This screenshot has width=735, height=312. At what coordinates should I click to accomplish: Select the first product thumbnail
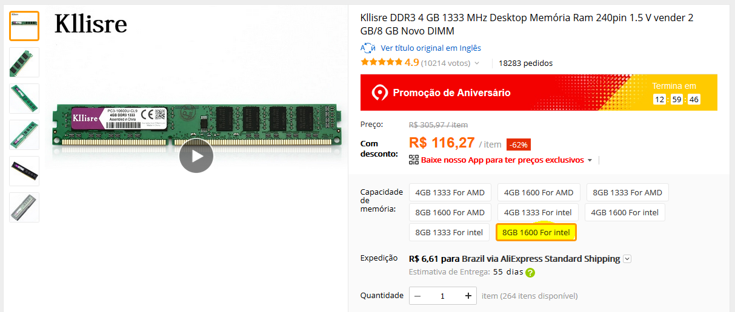24,26
